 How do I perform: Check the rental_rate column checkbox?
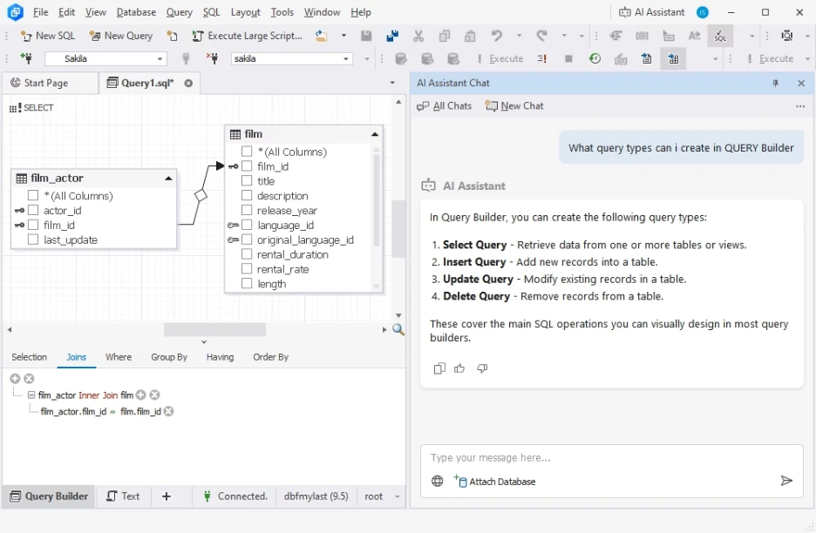(x=247, y=269)
